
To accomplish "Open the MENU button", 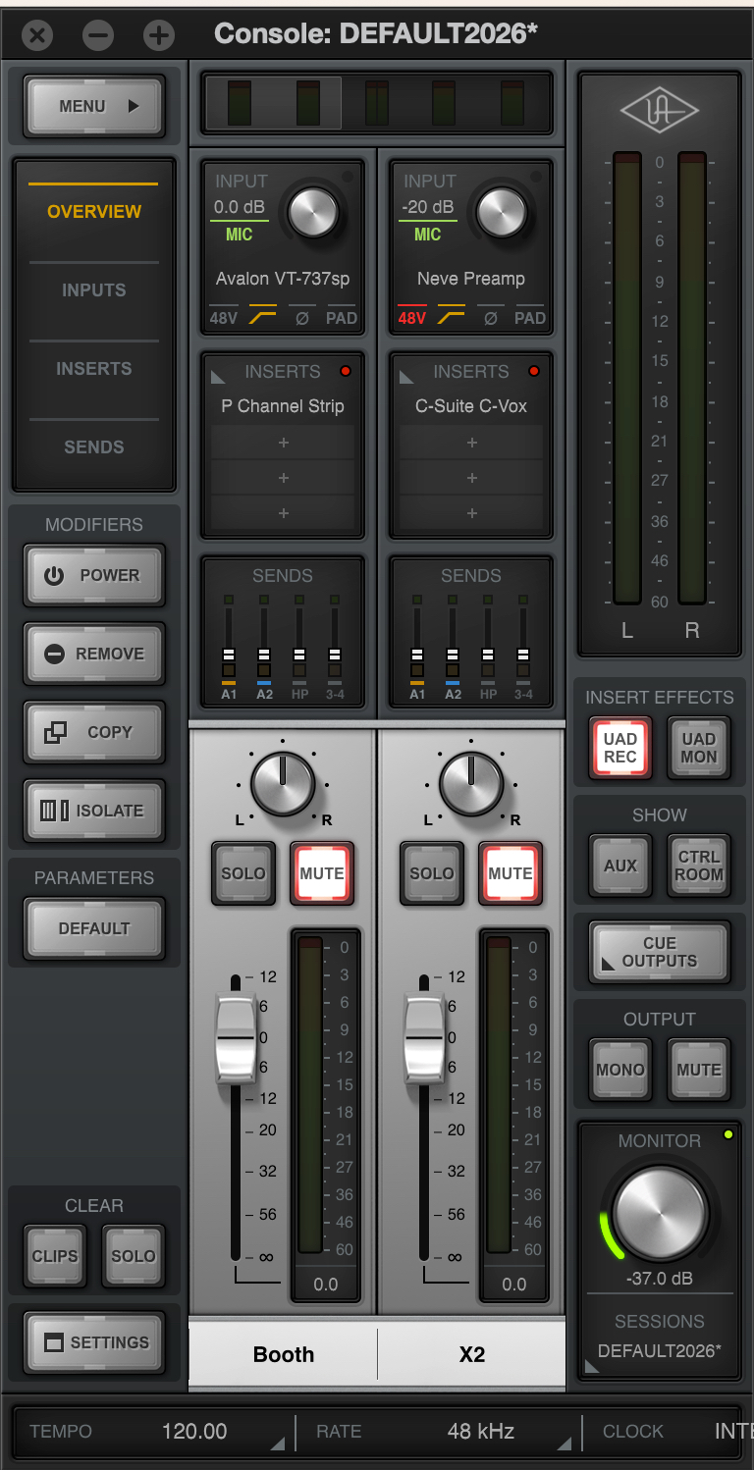I will click(x=94, y=106).
